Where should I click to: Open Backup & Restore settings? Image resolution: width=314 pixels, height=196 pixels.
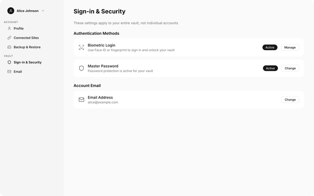tap(27, 47)
